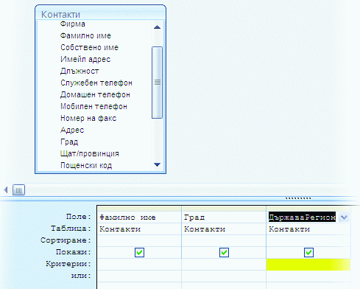Select the Имейл адрес field
Image resolution: width=360 pixels, height=289 pixels.
click(85, 59)
